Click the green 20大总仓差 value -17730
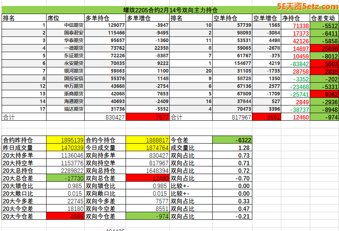The width and height of the screenshot is (339, 231). coord(65,178)
